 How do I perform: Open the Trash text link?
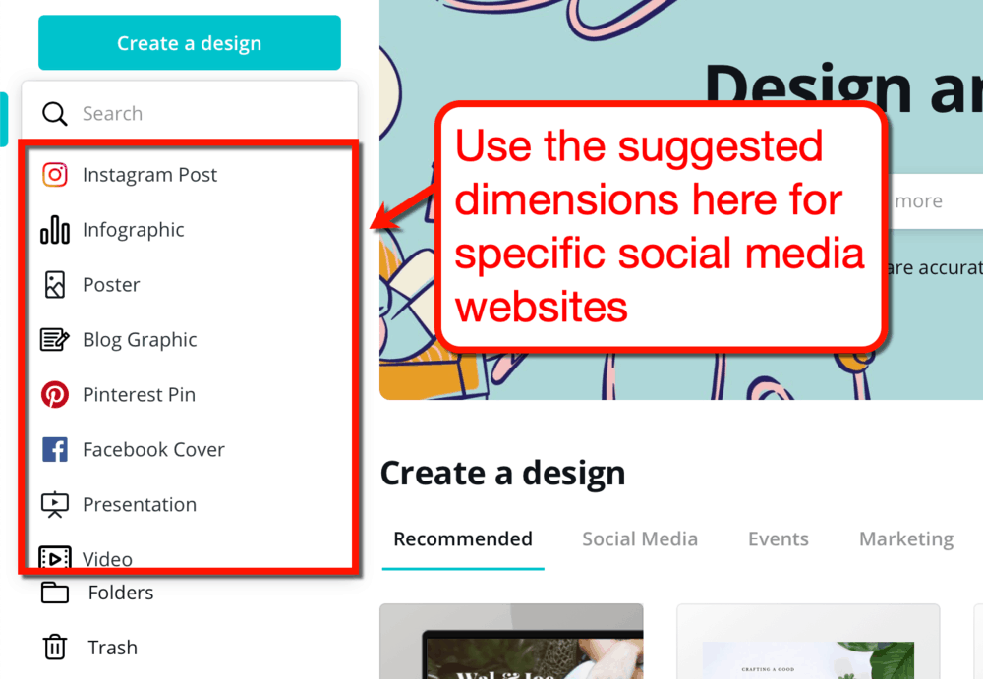[113, 647]
